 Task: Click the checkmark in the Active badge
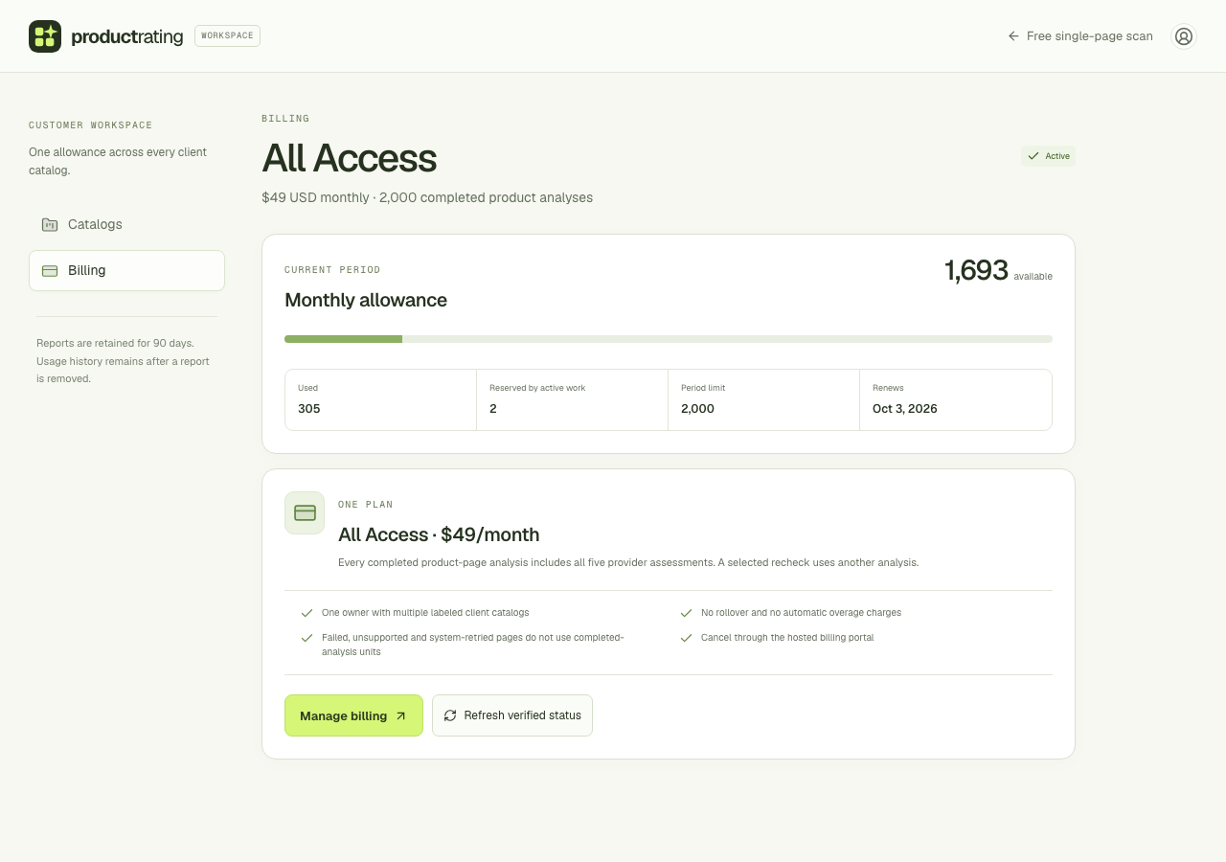pyautogui.click(x=1033, y=156)
